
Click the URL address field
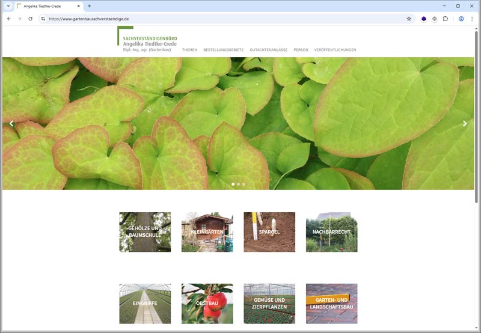[x=222, y=19]
